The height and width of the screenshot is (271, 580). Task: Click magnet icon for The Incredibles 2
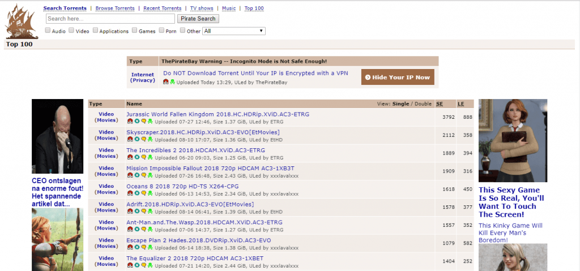click(130, 157)
